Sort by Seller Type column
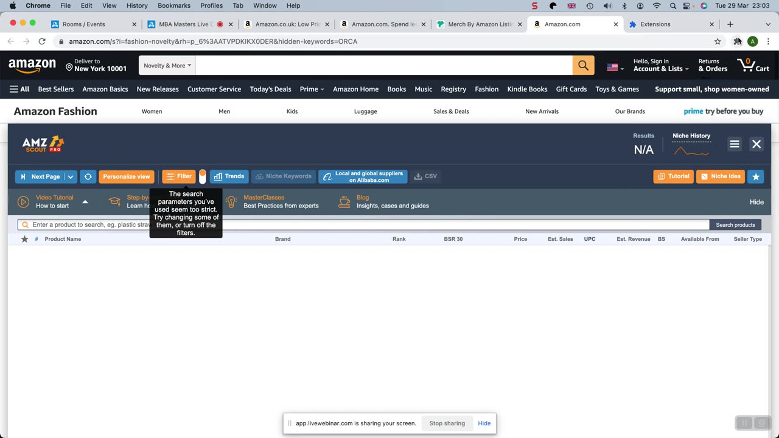779x438 pixels. [747, 239]
